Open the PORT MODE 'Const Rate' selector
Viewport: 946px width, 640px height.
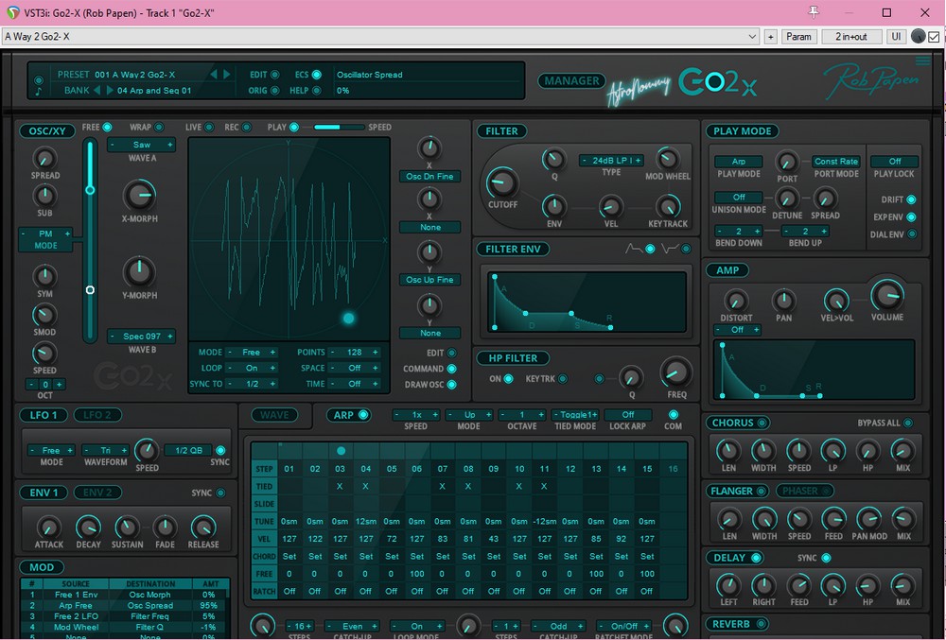(835, 162)
